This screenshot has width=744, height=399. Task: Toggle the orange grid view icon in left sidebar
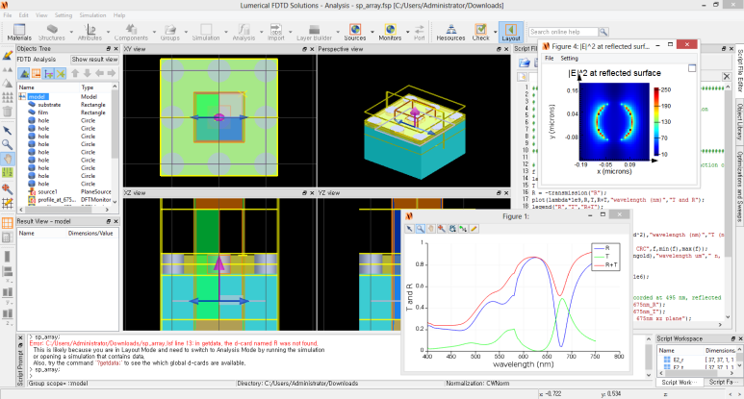(x=7, y=223)
